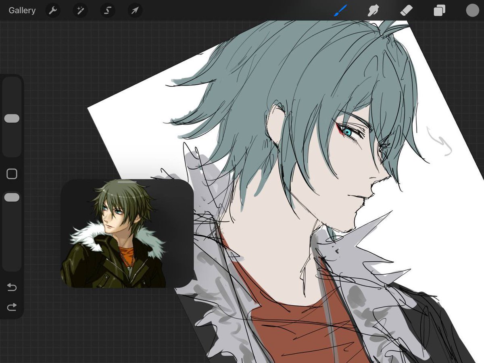Open the Adjustments magic wand menu
Screen dimensions: 484x363
click(80, 10)
